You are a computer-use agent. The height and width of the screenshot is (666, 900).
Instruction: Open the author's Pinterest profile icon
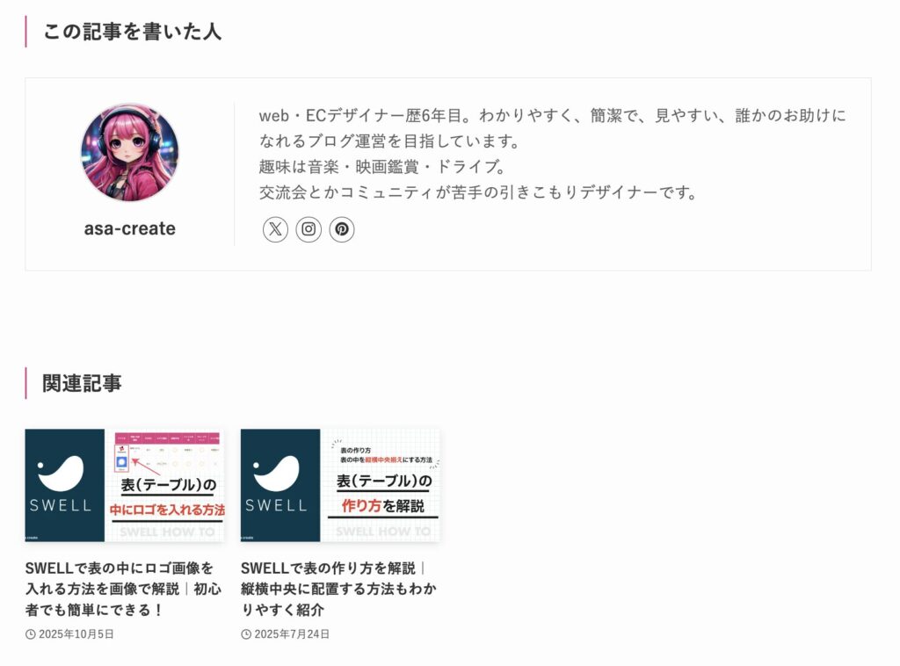tap(342, 229)
